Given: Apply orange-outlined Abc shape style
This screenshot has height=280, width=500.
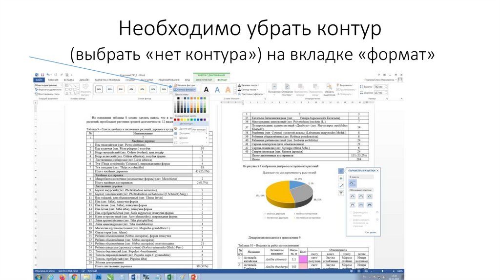Looking at the screenshot, I should (121, 89).
